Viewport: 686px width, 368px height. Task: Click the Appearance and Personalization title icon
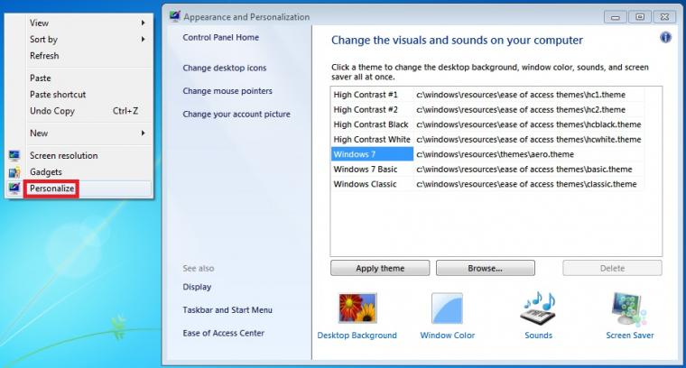point(174,16)
